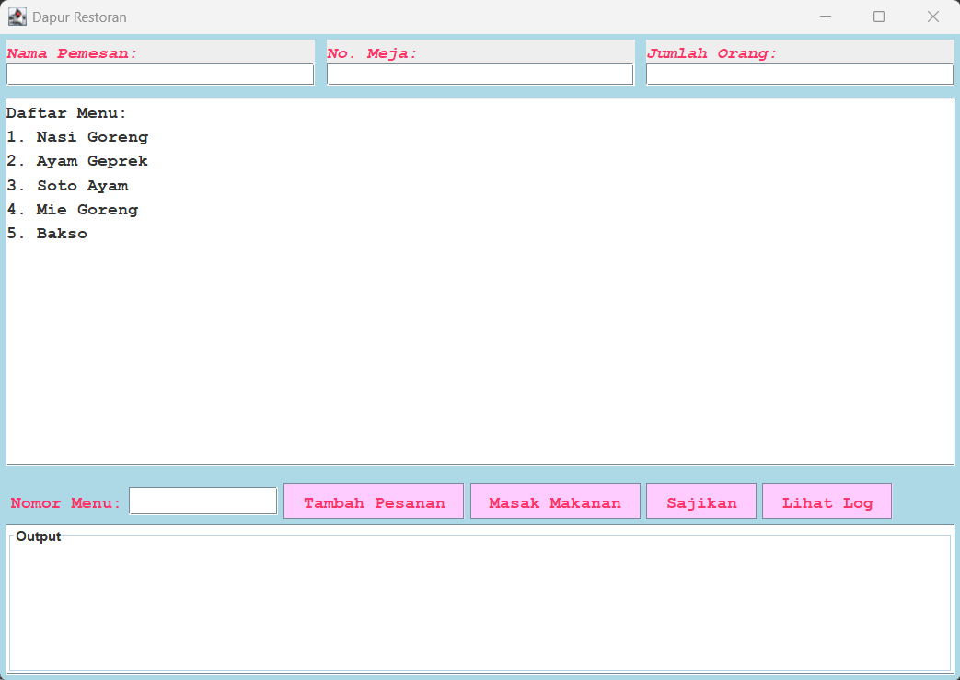Close the Dapur Restoran window
This screenshot has width=960, height=680.
[x=932, y=17]
